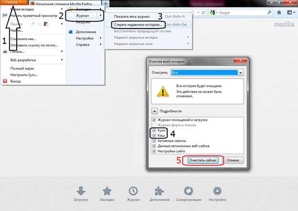Click the red Выход icon in Firefox menu
298x211 pixels.
click(x=5, y=81)
